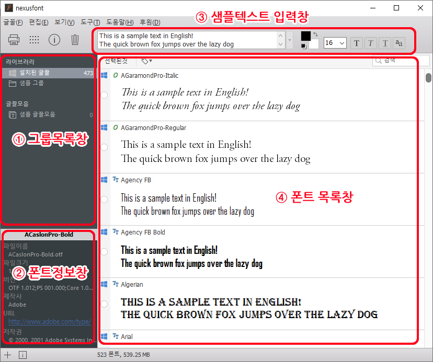Open the 보기(V) menu

(64, 22)
